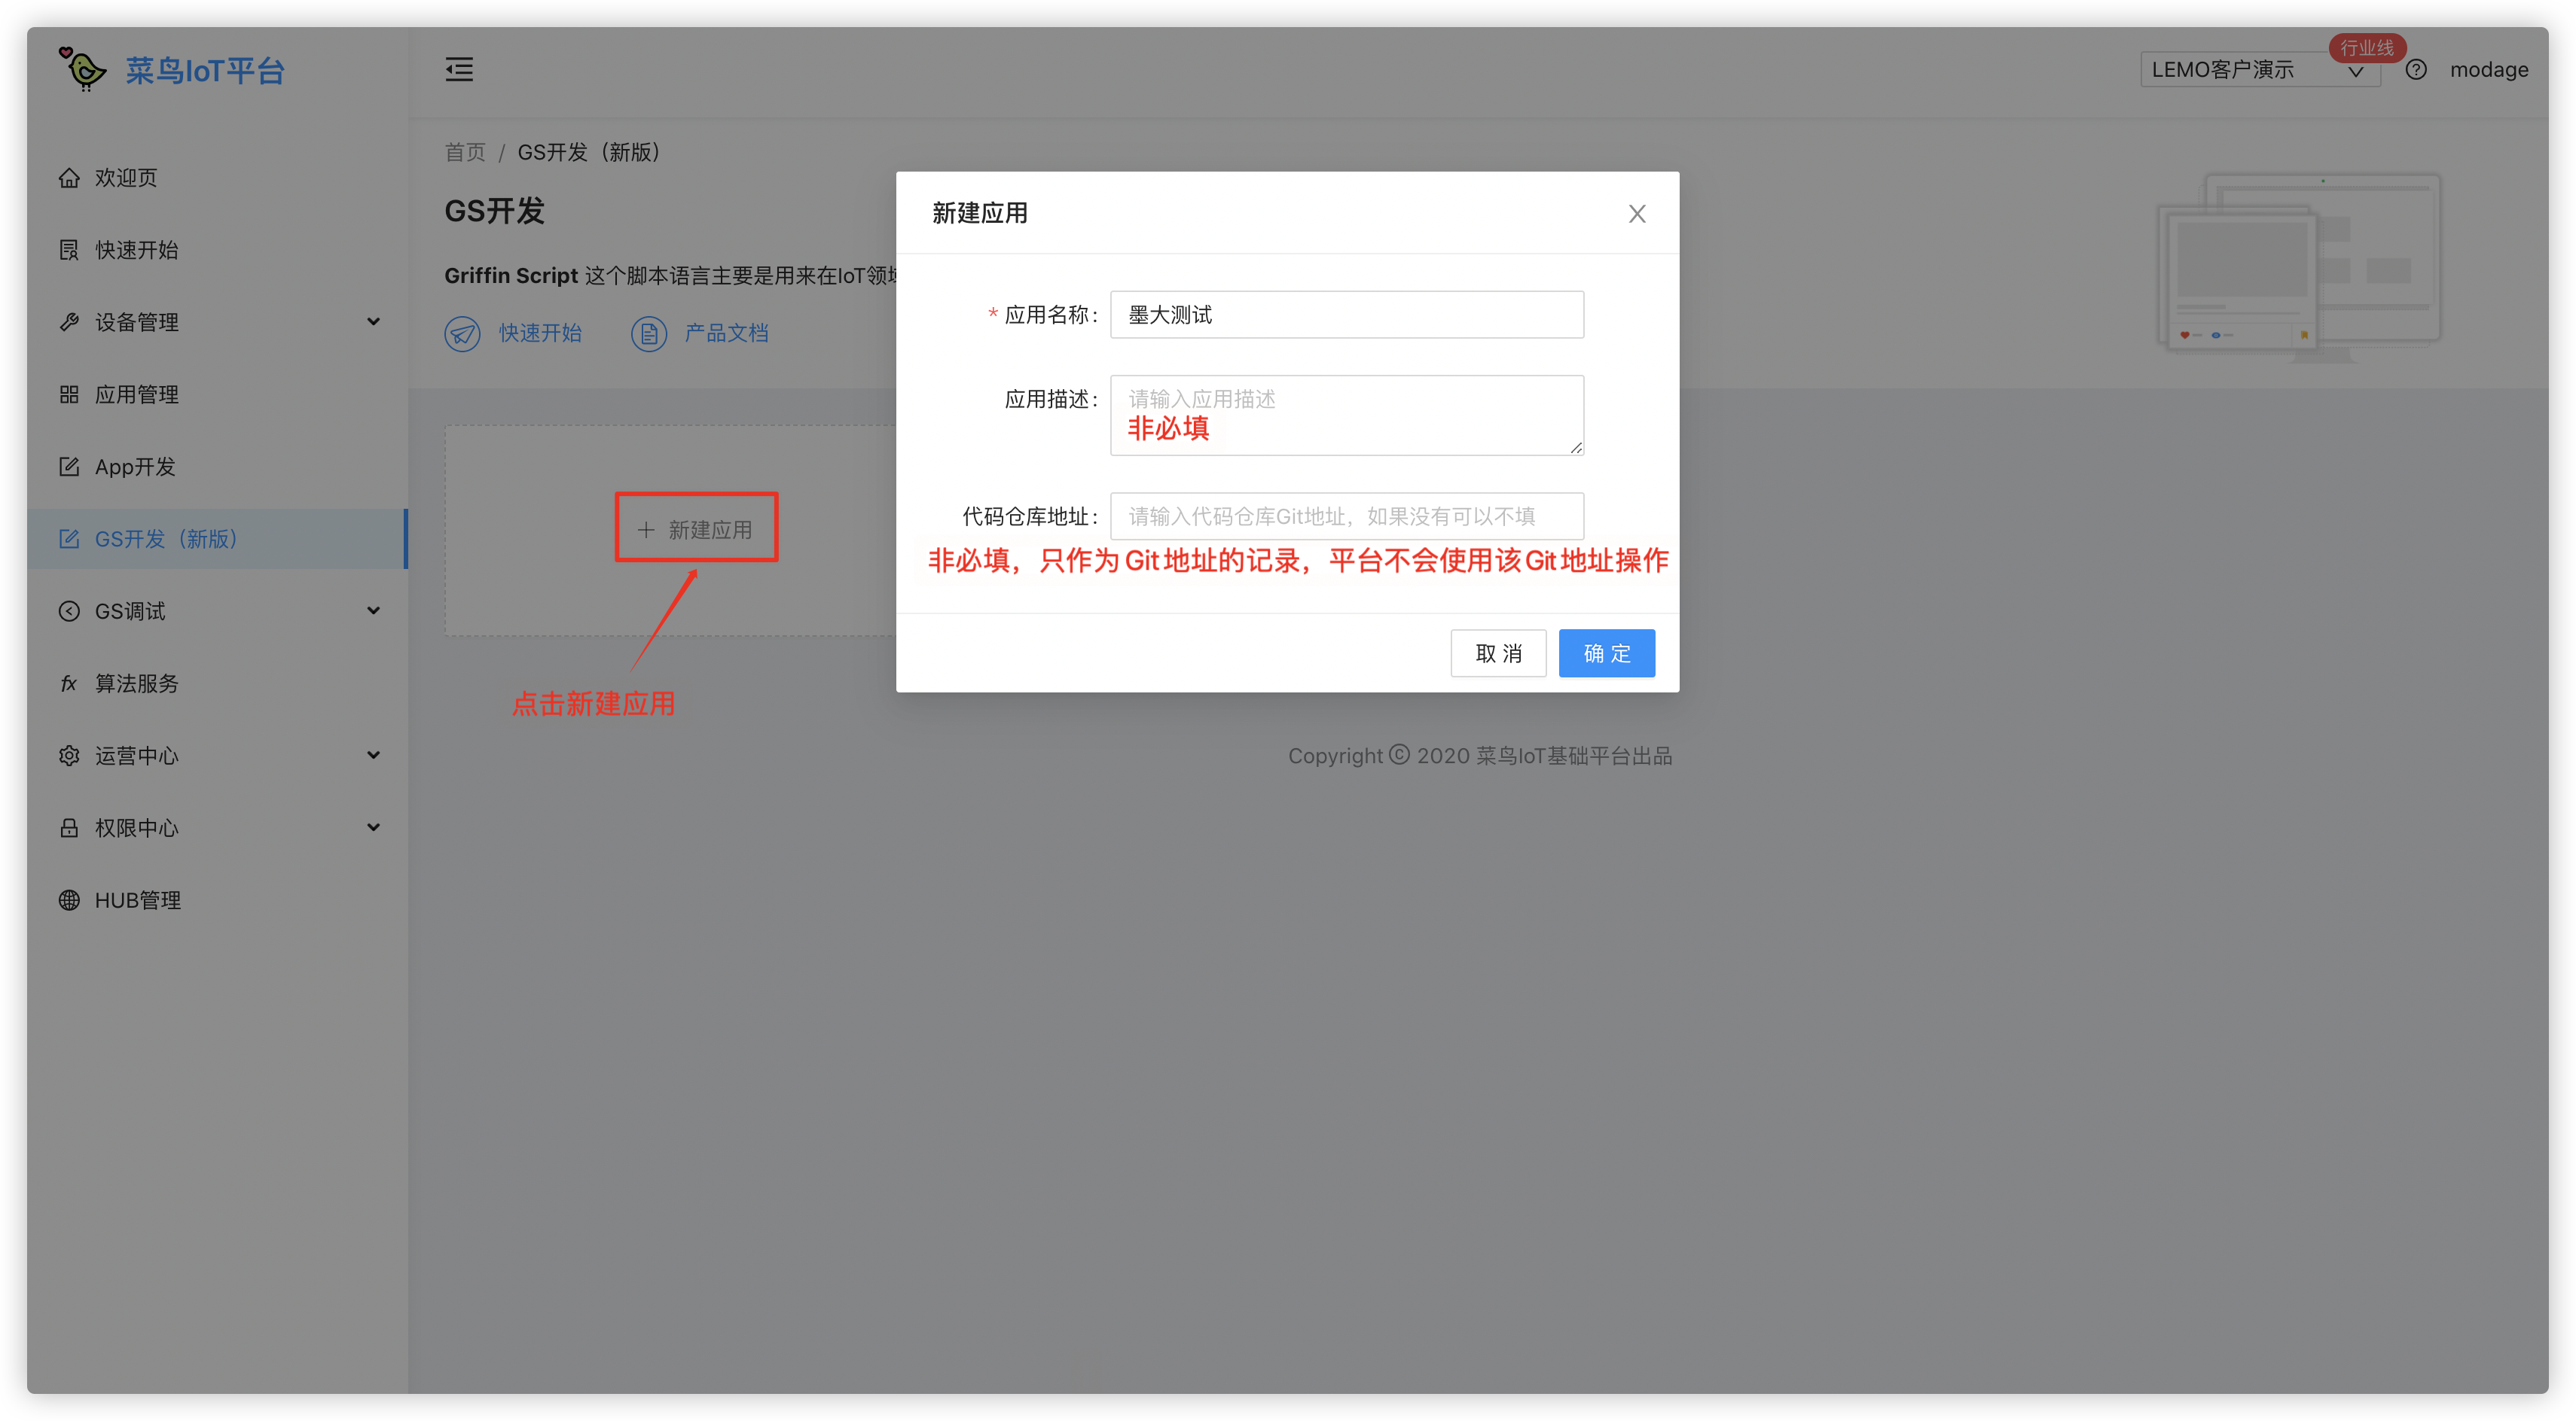The height and width of the screenshot is (1421, 2576).
Task: Close the 新建应用 dialog with X
Action: (x=1636, y=214)
